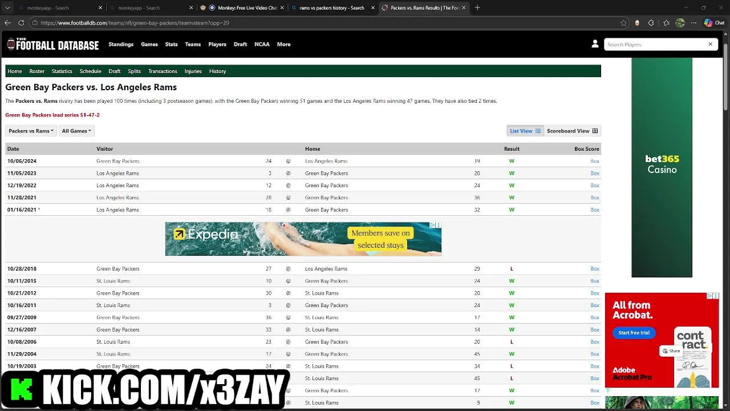The width and height of the screenshot is (730, 411).
Task: Go to team Home in green bar
Action: click(15, 71)
